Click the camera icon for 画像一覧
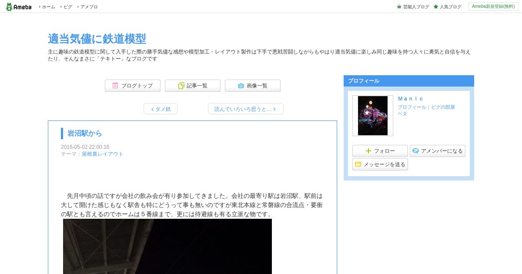Image resolution: width=522 pixels, height=274 pixels. (x=241, y=86)
